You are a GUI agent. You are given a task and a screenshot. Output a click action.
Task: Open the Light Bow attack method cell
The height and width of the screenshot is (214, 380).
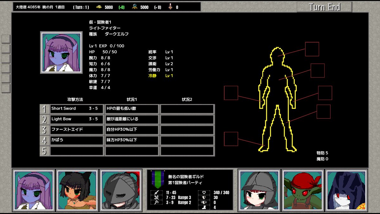(x=77, y=119)
